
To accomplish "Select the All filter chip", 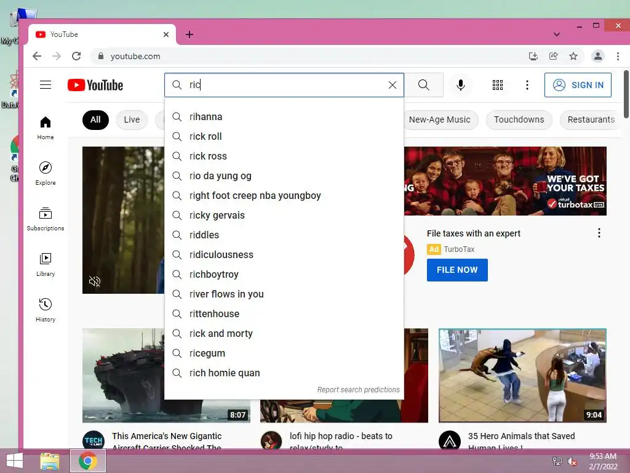I will click(x=95, y=120).
